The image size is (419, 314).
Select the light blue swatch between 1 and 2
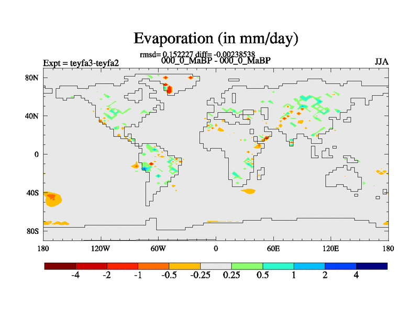309,266
